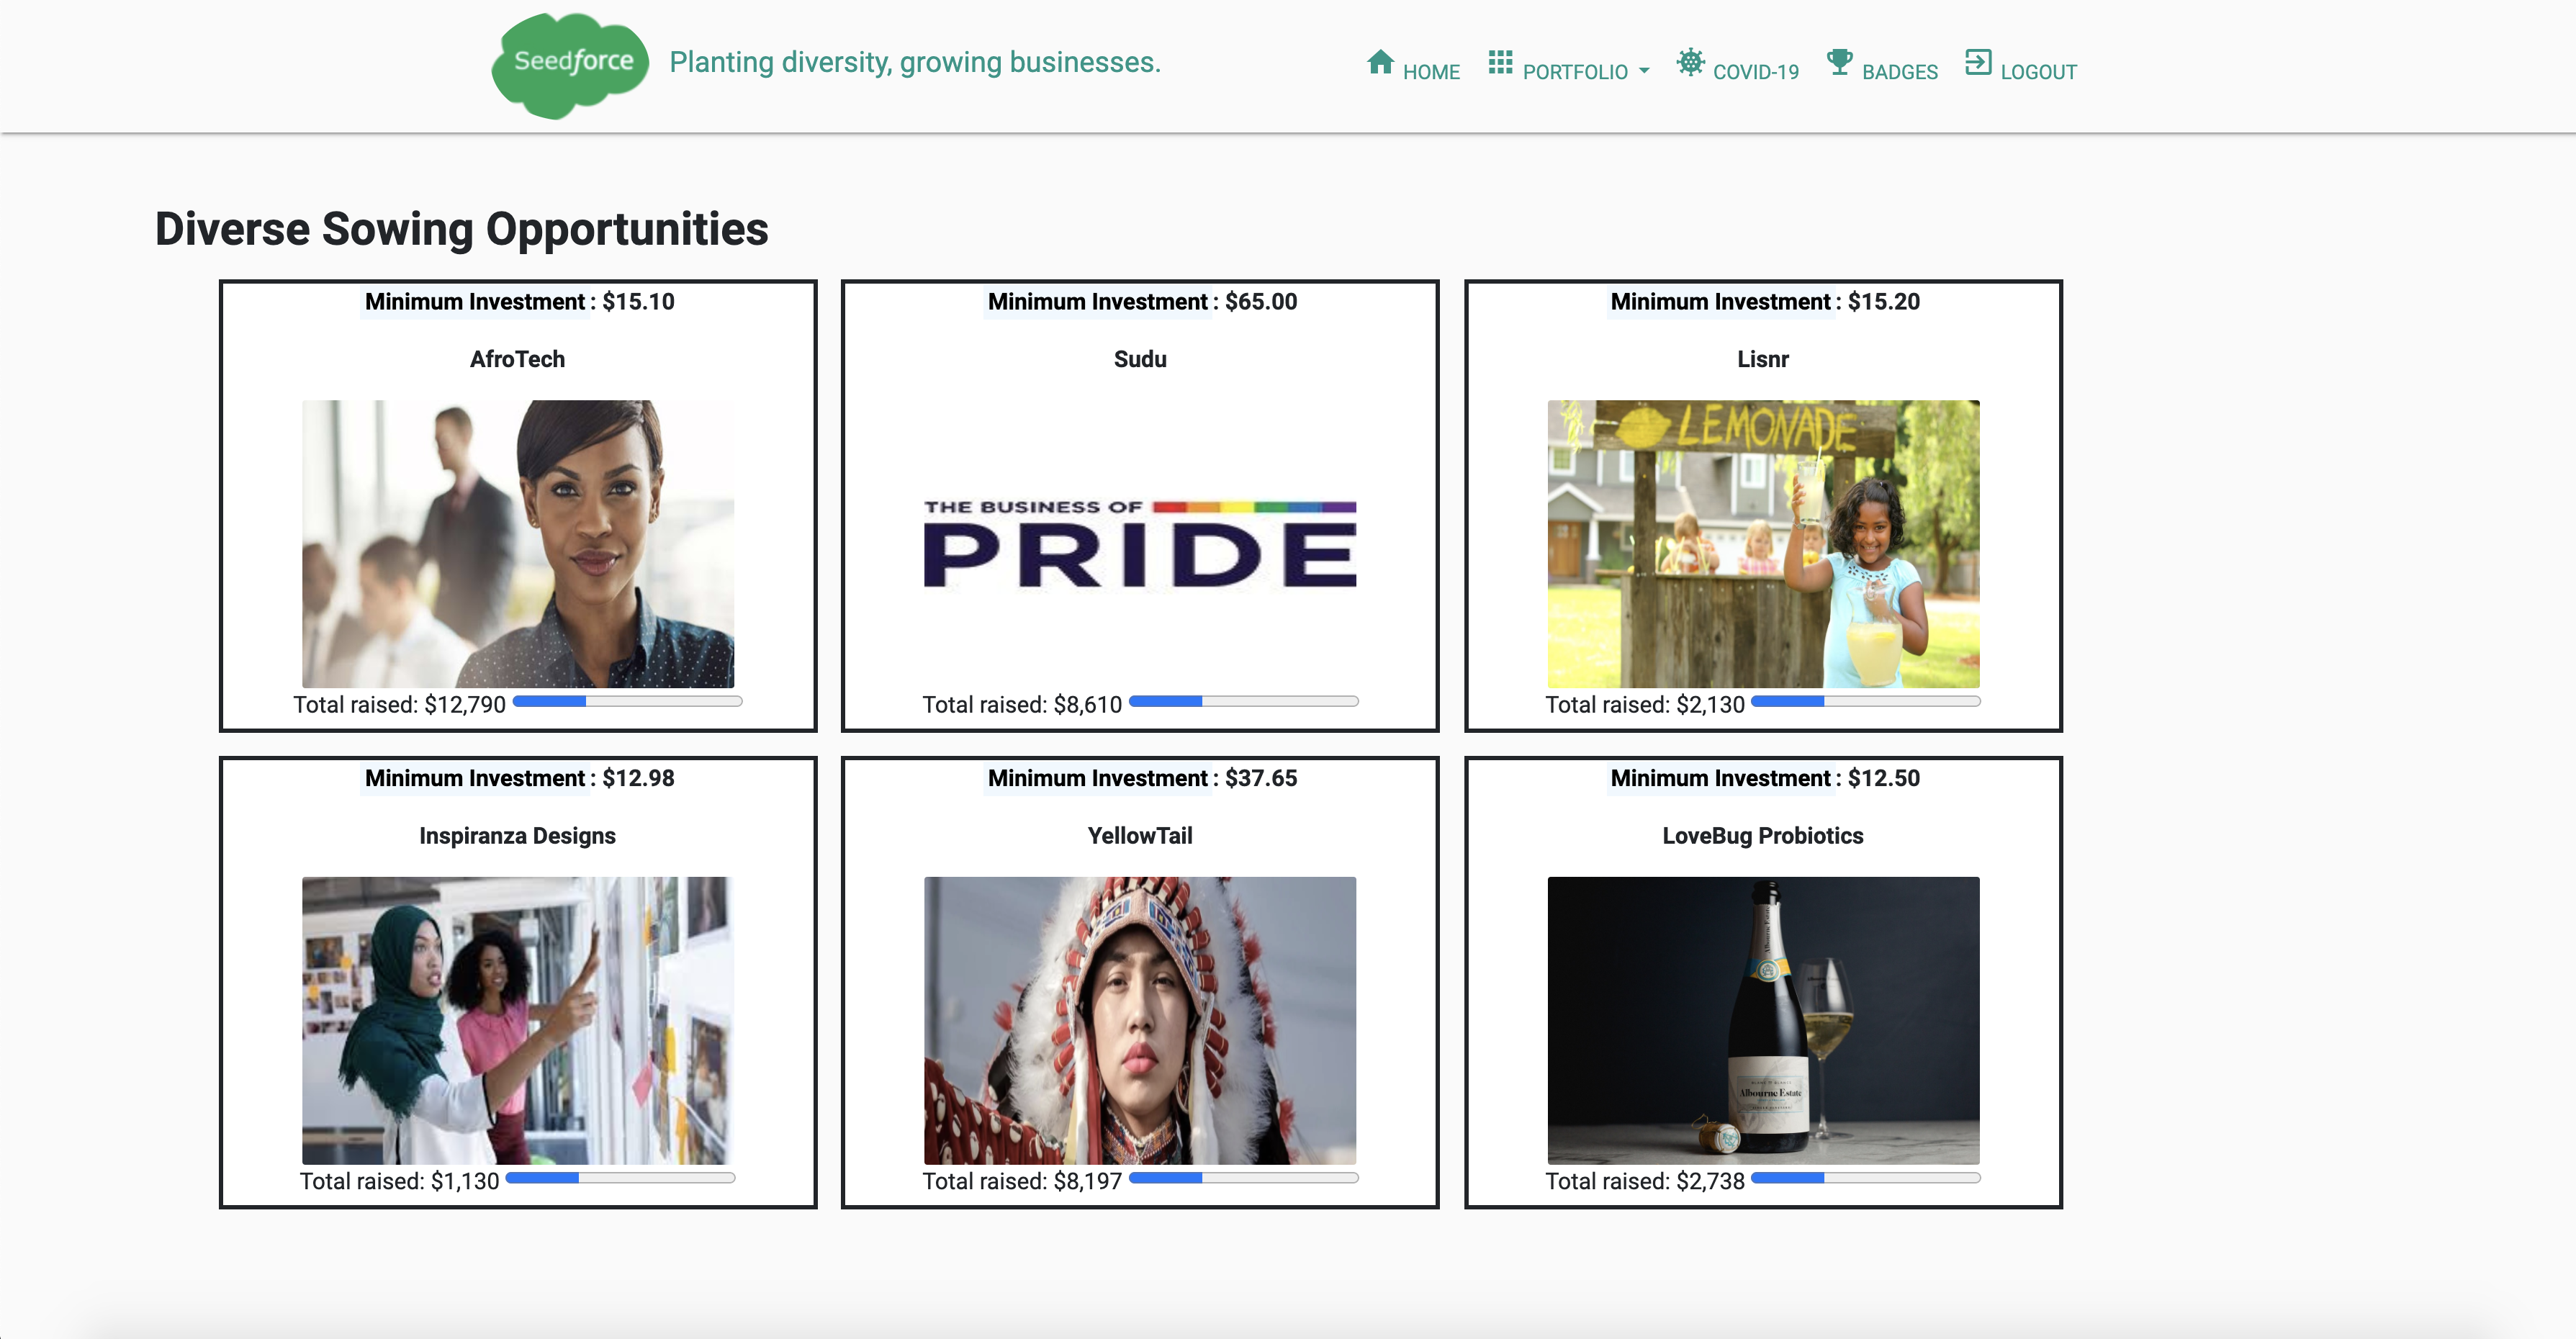Click the COVID-19 virus icon
This screenshot has height=1339, width=2576.
1690,62
